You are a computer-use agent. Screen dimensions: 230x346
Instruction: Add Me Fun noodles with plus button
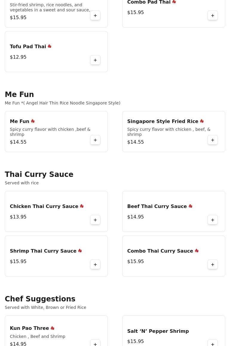[95, 140]
